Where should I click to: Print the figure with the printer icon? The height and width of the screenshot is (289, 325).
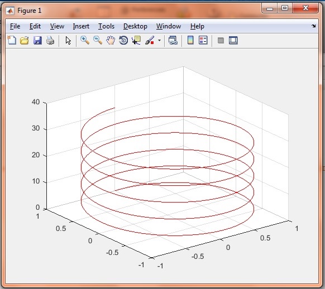(50, 40)
